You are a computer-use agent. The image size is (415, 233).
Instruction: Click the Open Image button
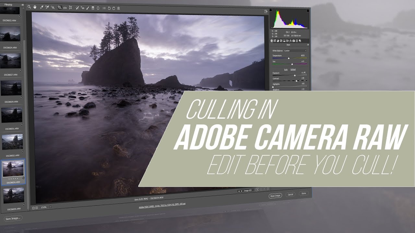click(x=275, y=196)
